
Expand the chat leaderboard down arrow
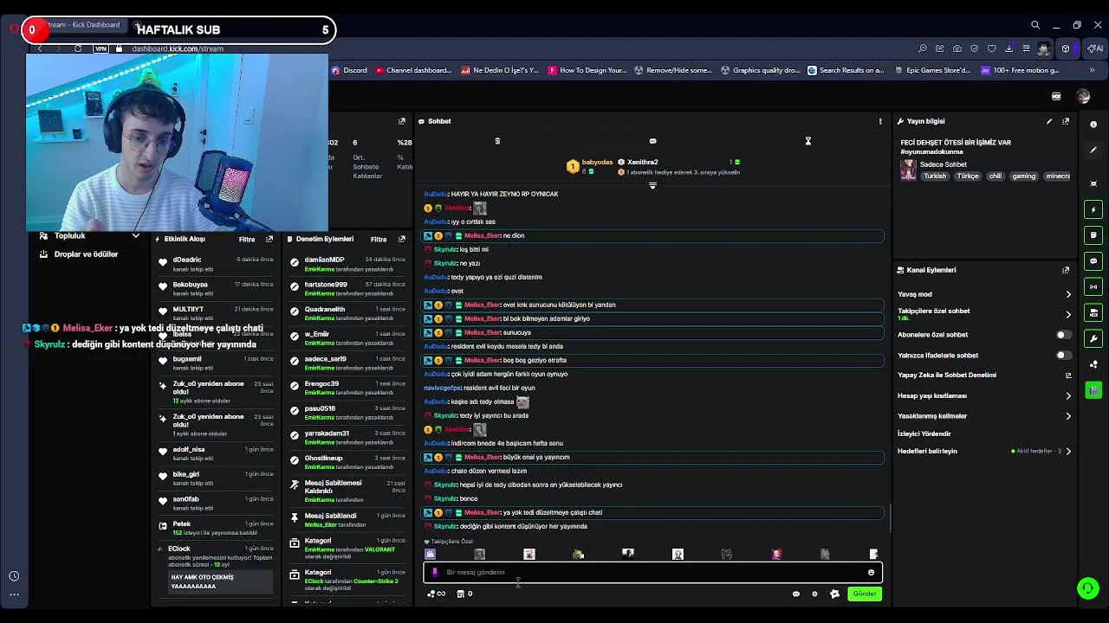[x=652, y=185]
